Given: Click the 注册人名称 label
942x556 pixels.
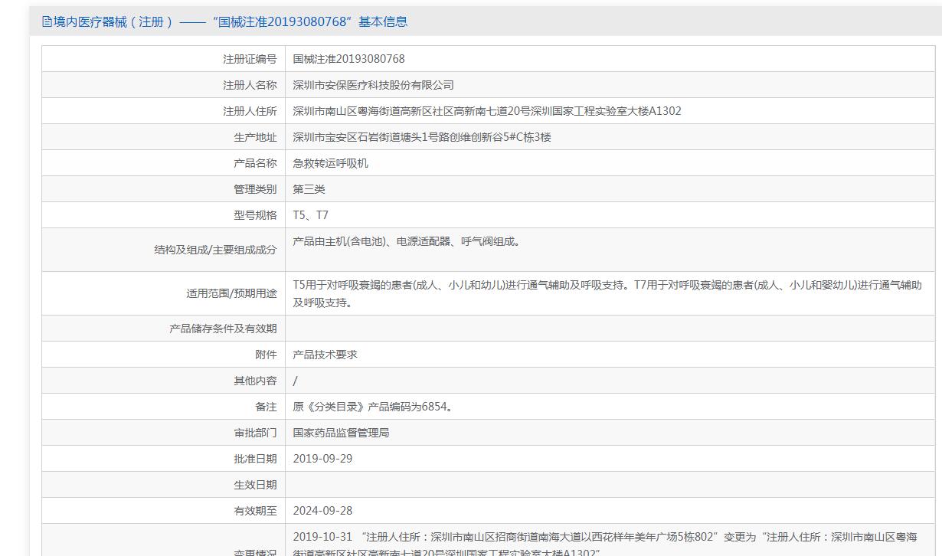Looking at the screenshot, I should [250, 85].
